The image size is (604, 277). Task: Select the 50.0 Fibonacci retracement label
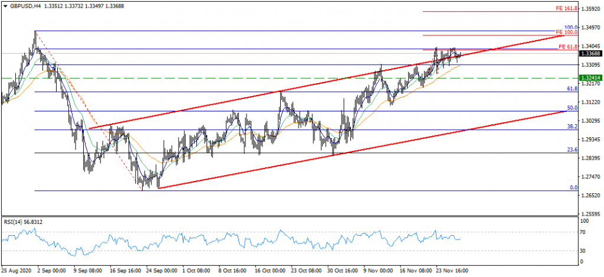click(x=571, y=108)
